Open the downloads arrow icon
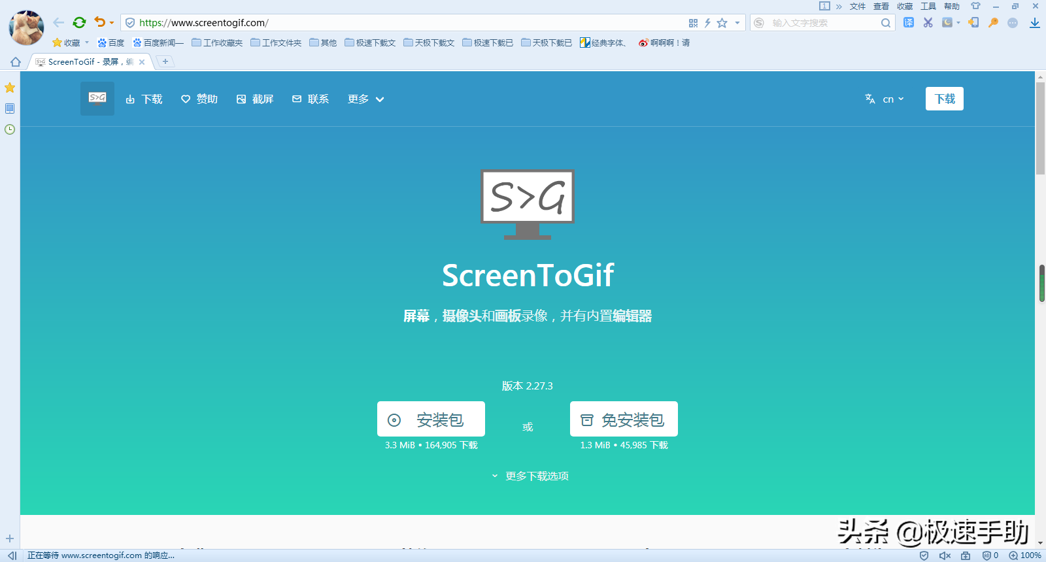Screen dimensions: 1046x562 click(1034, 23)
